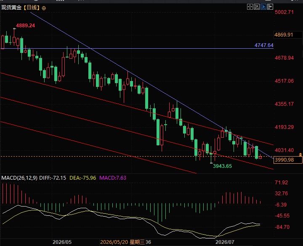Image resolution: width=303 pixels, height=246 pixels.
Task: Click the -84.70 MACD axis value
Action: 282,227
